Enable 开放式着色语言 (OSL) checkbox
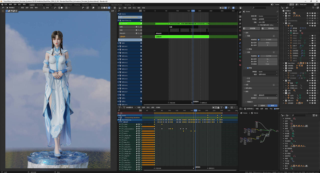320x173 pixels. [259, 25]
